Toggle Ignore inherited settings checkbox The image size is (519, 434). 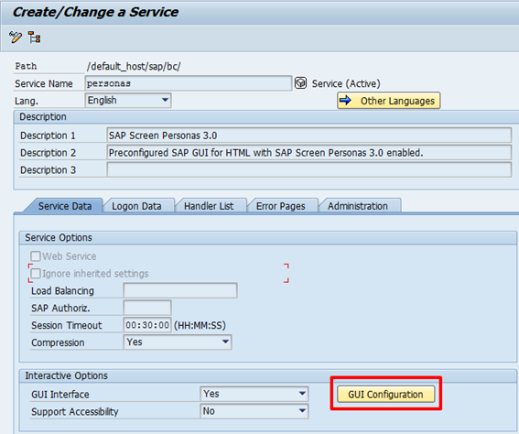point(36,274)
